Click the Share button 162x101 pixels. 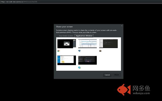pos(117,75)
